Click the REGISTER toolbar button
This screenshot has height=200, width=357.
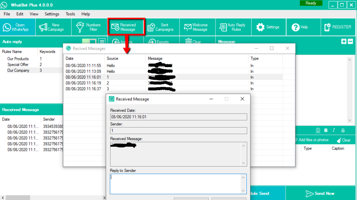(337, 27)
